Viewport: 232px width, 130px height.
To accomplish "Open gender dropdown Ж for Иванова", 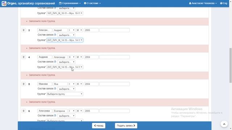I will click(79, 84).
